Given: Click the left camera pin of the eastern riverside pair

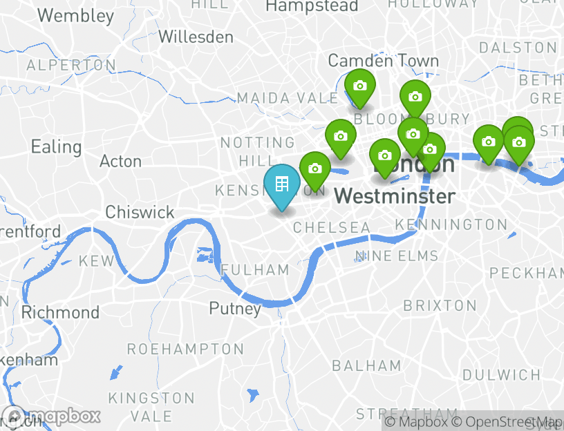Looking at the screenshot, I should tap(489, 144).
